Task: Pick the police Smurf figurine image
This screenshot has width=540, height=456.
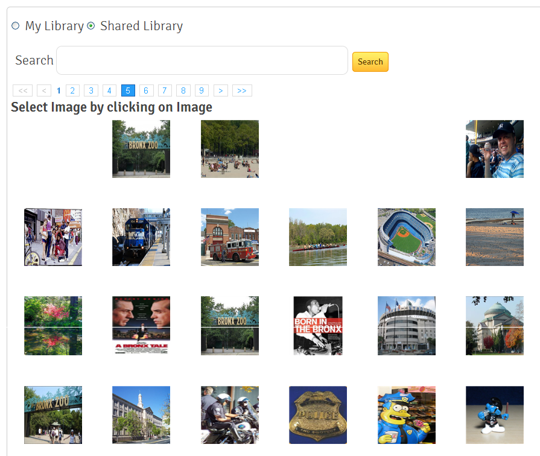Action: (494, 414)
